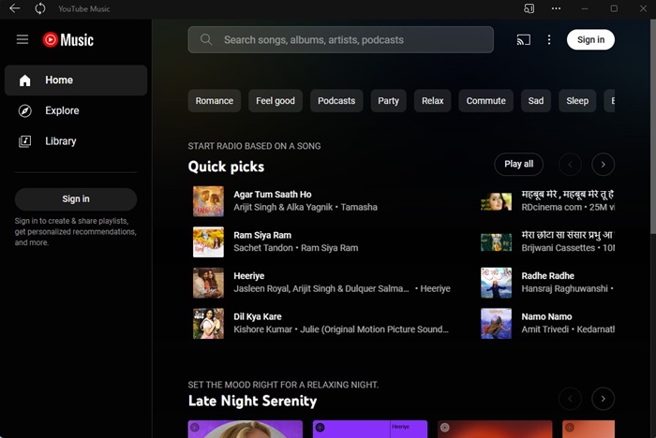This screenshot has height=438, width=656.
Task: Open the Home menu label
Action: 59,80
